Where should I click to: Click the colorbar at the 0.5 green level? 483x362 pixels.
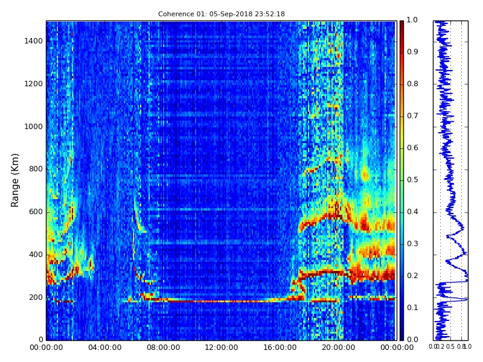click(x=401, y=180)
